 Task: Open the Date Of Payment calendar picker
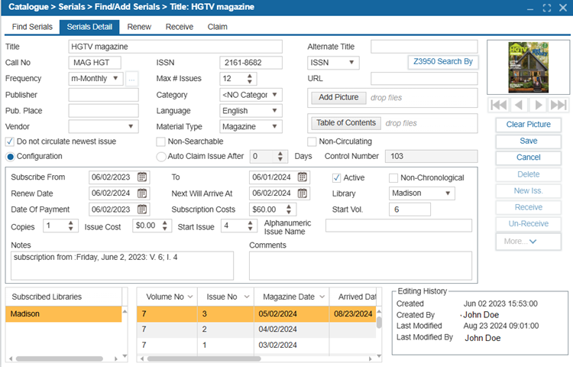tap(142, 209)
